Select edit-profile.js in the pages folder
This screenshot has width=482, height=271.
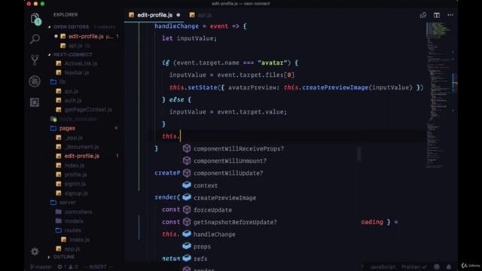pyautogui.click(x=82, y=156)
